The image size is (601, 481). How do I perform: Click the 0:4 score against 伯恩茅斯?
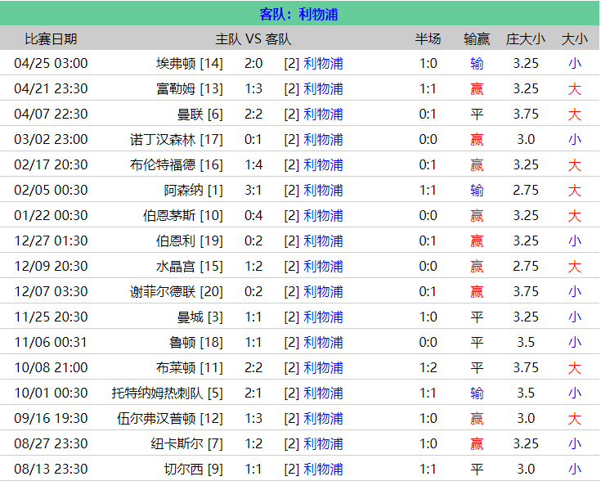(253, 215)
